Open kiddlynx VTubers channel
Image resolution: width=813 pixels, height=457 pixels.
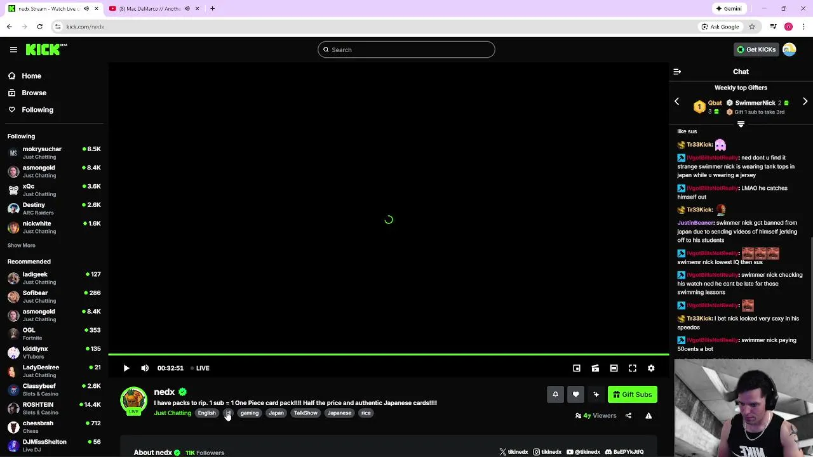tap(54, 352)
